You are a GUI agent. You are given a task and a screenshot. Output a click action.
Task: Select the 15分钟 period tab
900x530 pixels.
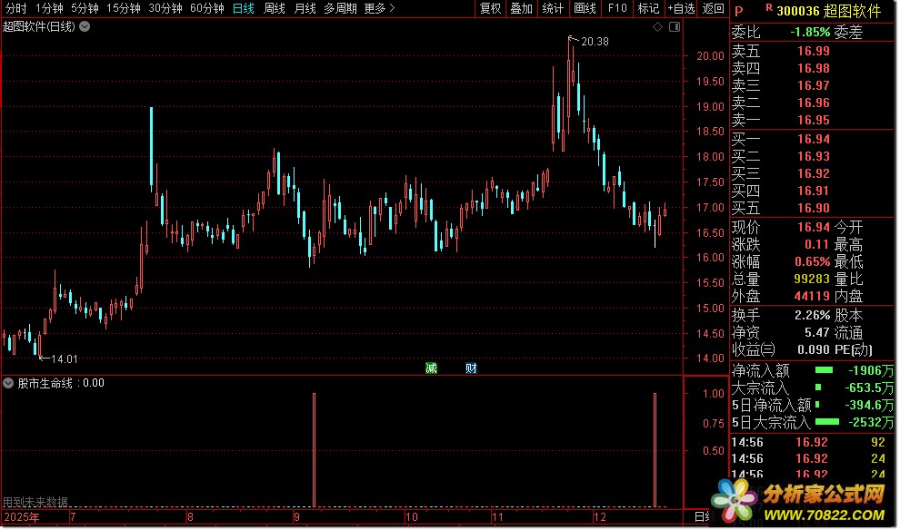tap(124, 8)
